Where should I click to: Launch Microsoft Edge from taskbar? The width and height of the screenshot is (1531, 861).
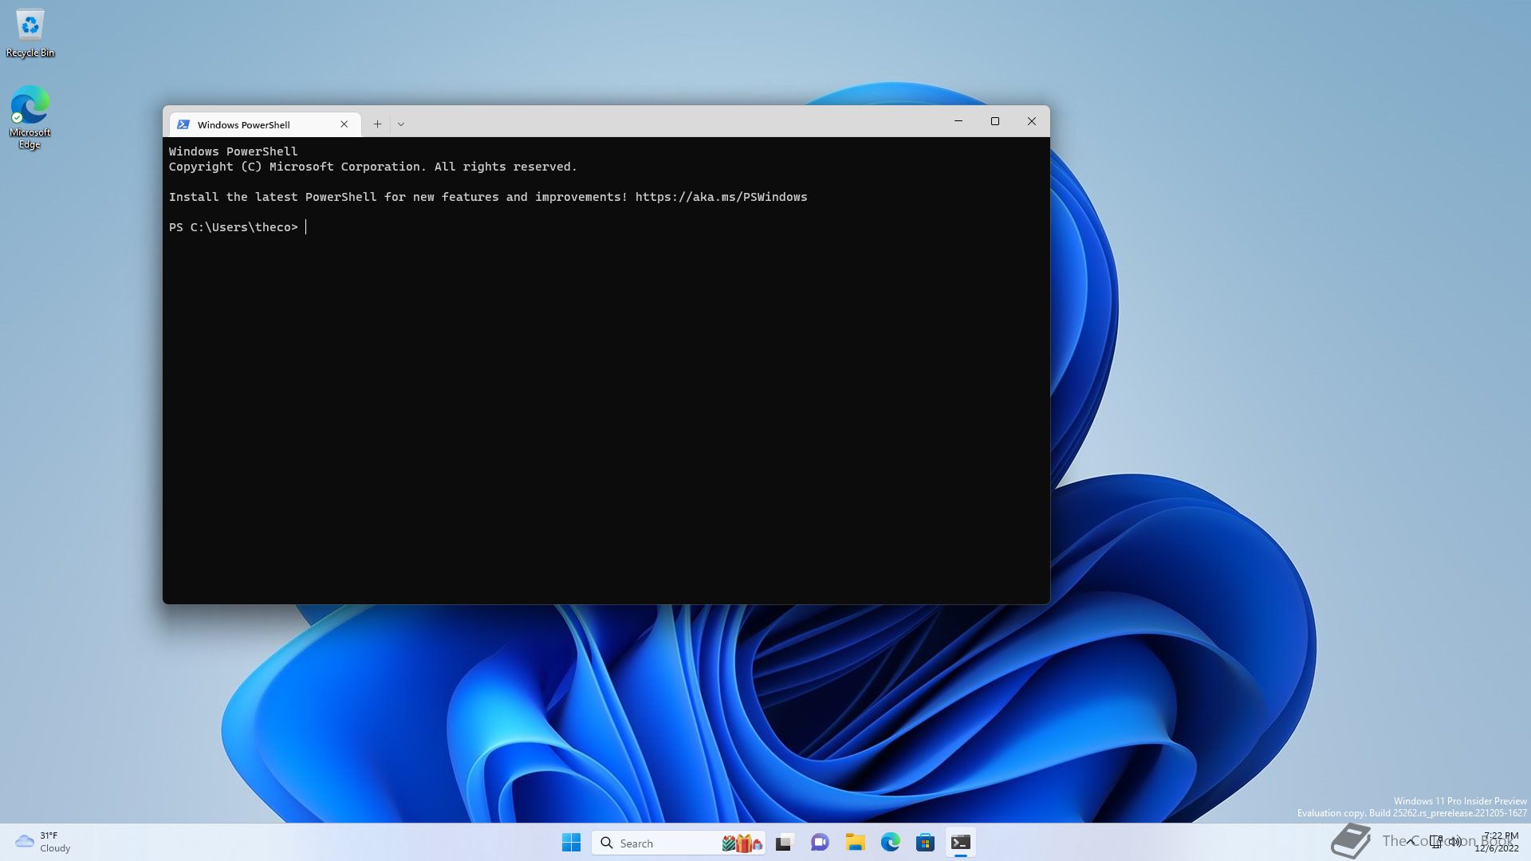click(x=890, y=843)
